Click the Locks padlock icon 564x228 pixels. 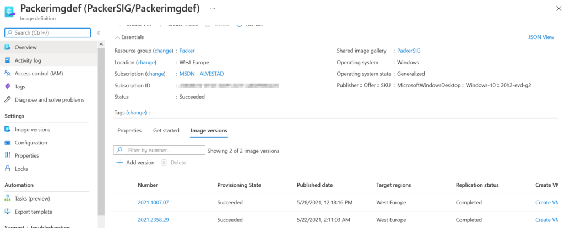pyautogui.click(x=8, y=169)
